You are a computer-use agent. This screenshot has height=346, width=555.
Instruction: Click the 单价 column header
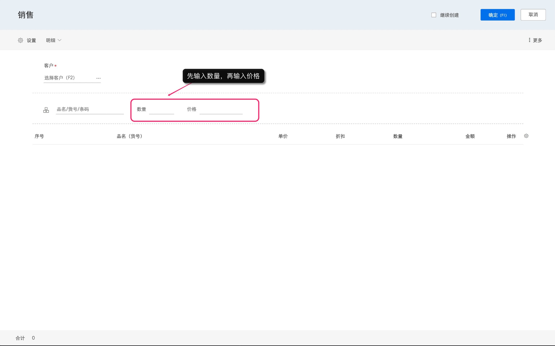(283, 136)
